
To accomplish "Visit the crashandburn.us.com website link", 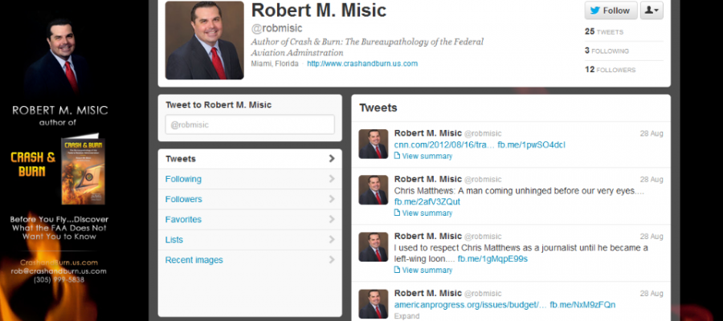I will [362, 63].
